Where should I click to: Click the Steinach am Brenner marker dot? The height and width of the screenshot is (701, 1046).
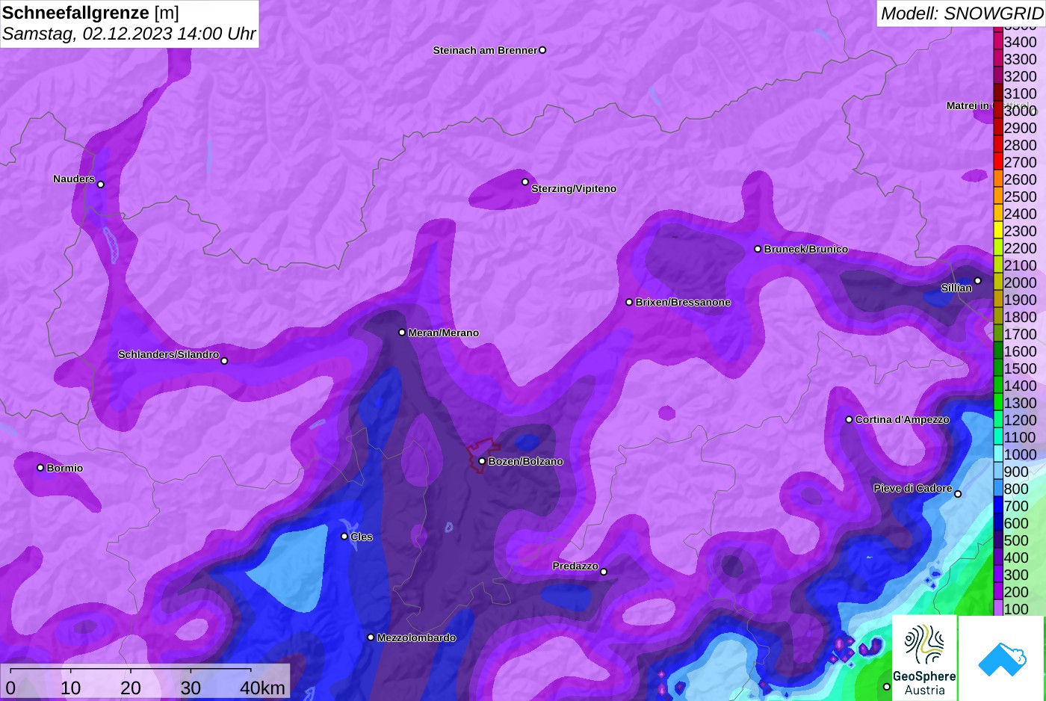[x=542, y=50]
